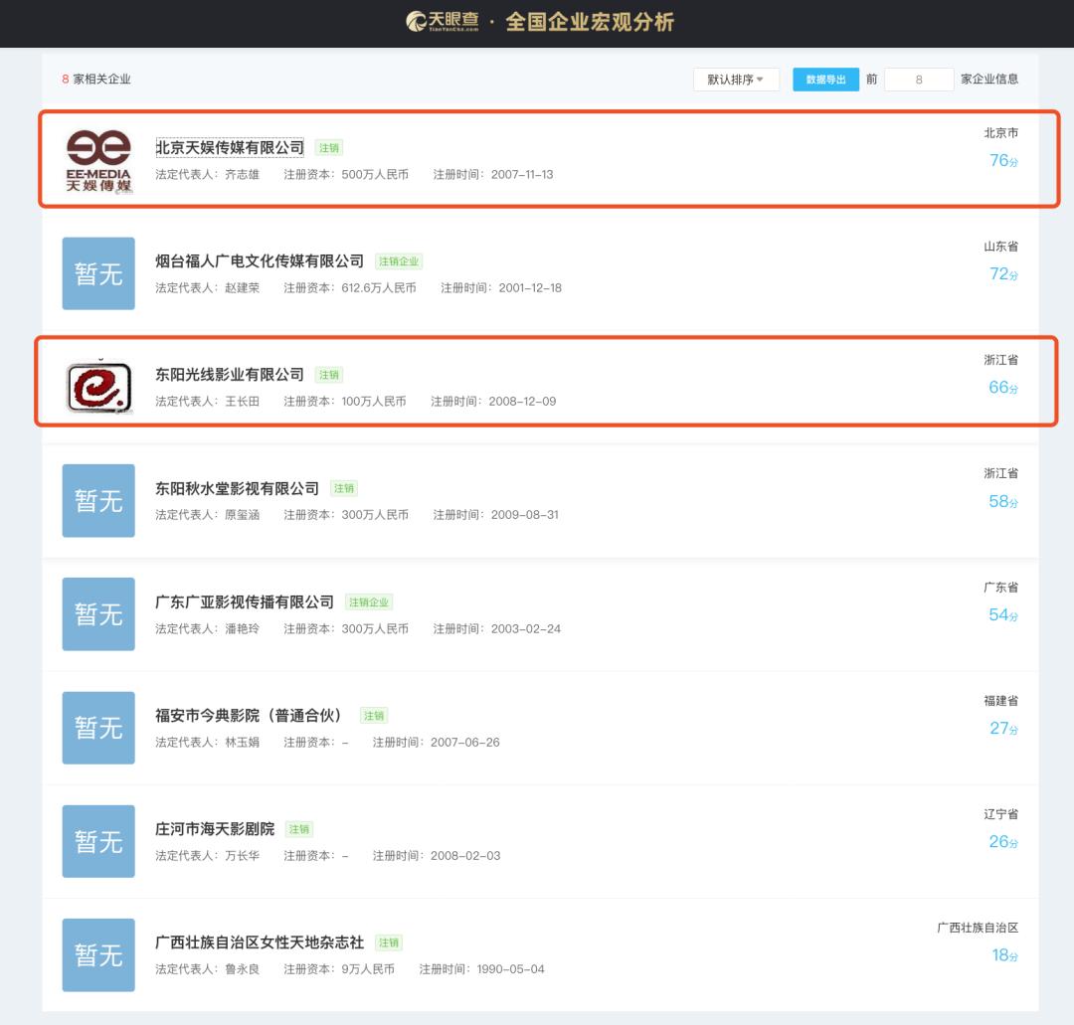Click the 26分 score
The width and height of the screenshot is (1074, 1025).
pos(1003,842)
